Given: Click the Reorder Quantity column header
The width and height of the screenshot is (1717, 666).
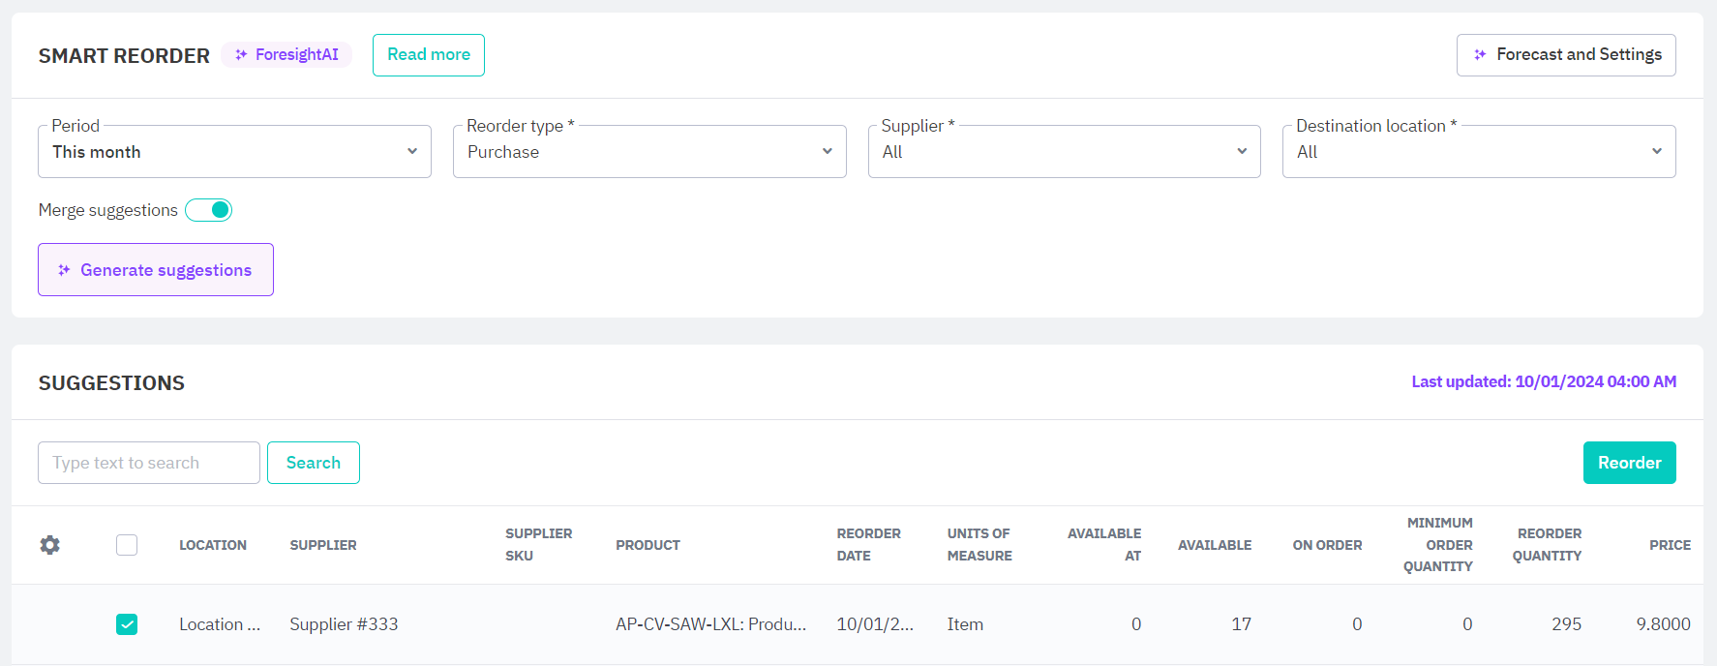Looking at the screenshot, I should [1548, 545].
